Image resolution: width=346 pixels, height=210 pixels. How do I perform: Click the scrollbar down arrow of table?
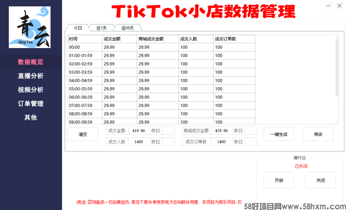[337, 122]
